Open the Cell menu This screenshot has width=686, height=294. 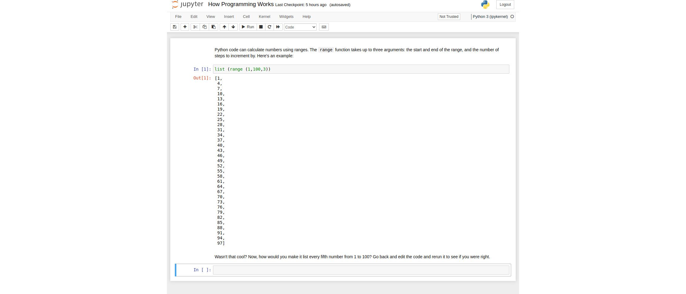[x=246, y=17]
